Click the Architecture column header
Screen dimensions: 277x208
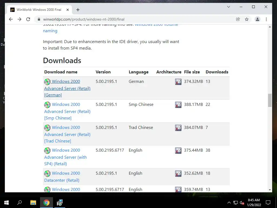[x=169, y=72]
